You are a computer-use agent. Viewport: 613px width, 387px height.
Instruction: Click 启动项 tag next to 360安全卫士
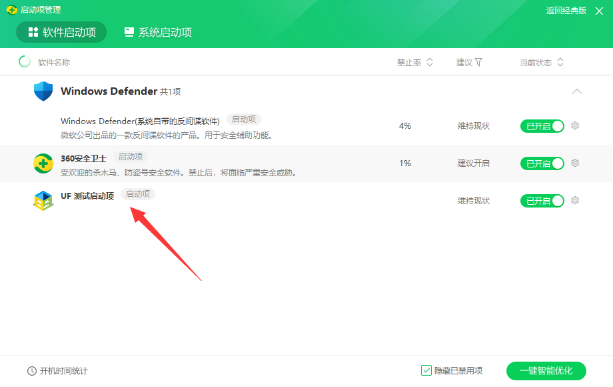[131, 157]
